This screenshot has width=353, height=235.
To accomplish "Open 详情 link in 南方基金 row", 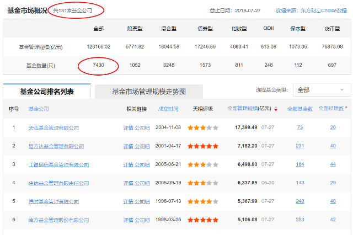I will click(x=129, y=220).
